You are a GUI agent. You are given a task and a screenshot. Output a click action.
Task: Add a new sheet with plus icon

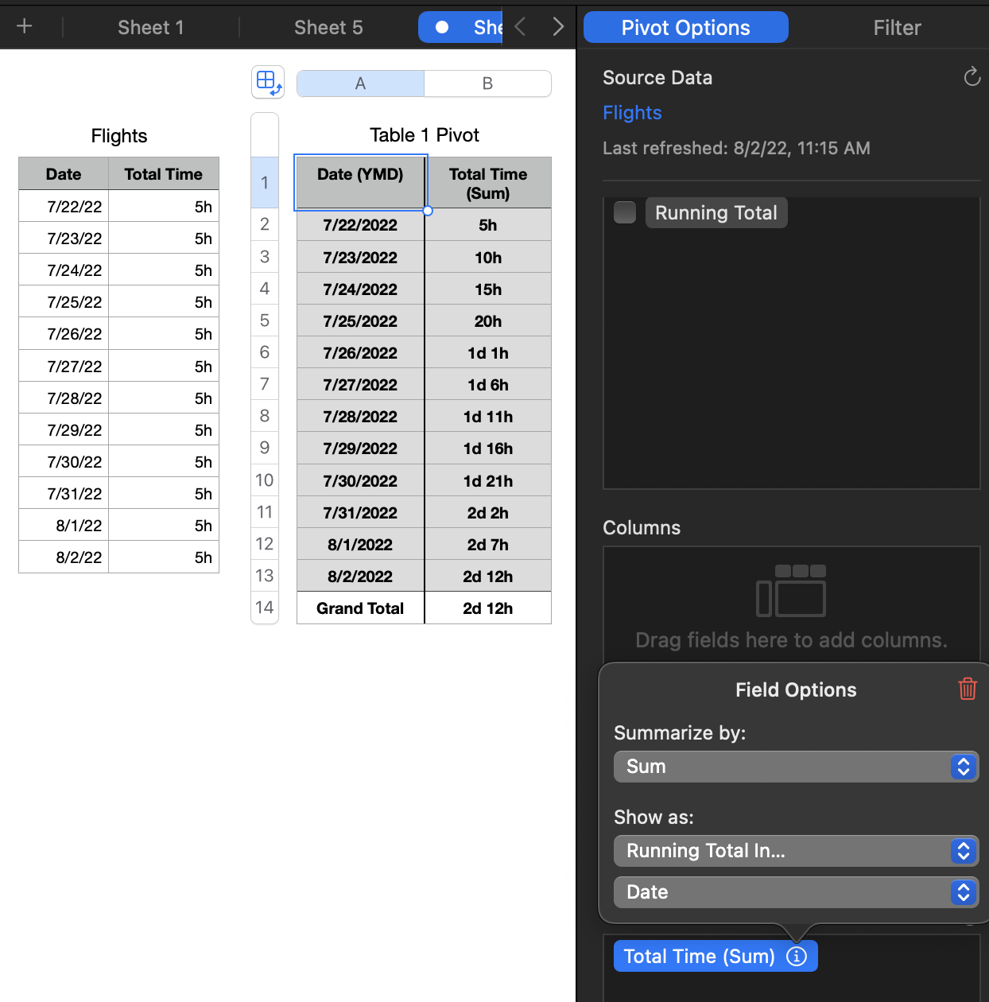25,26
